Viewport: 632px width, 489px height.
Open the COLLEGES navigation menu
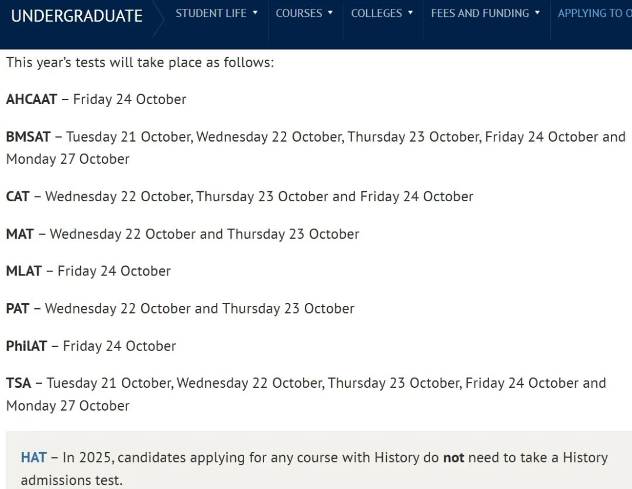376,13
